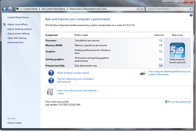Click the printer icon for detailed performance info
The width and height of the screenshot is (196, 131).
pyautogui.click(x=143, y=73)
